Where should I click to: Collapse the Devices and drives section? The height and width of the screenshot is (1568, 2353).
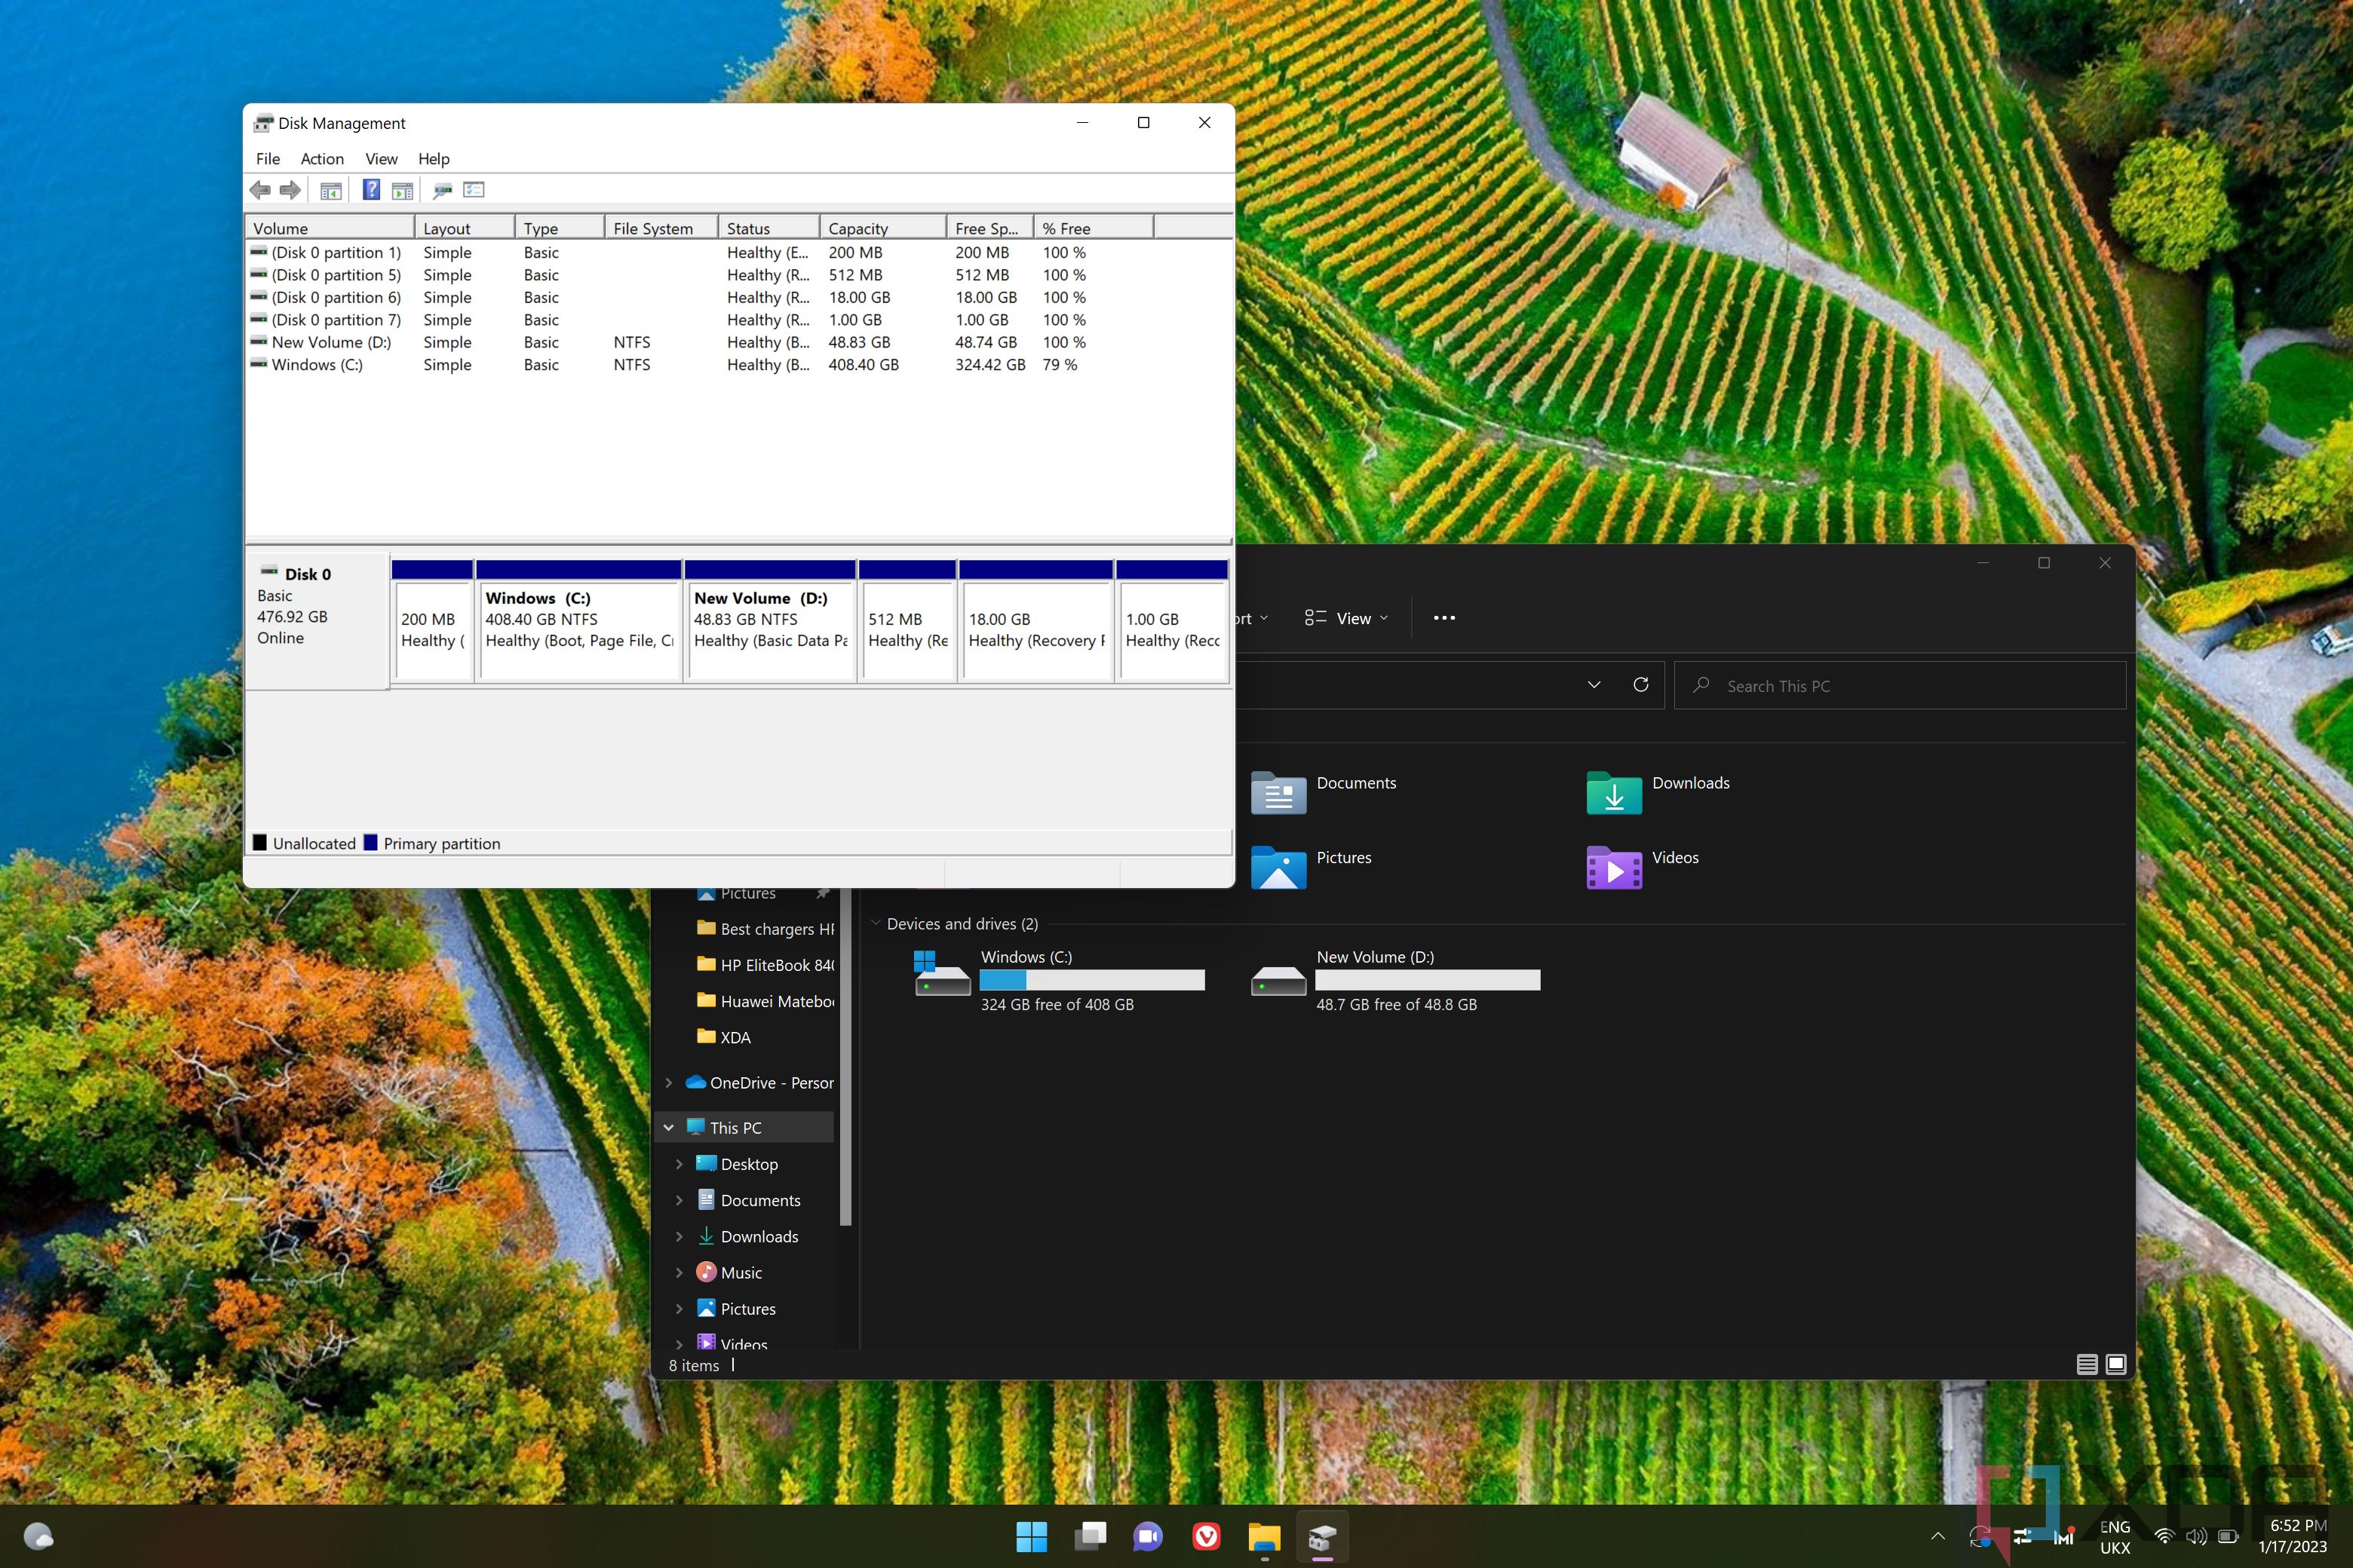[x=876, y=923]
